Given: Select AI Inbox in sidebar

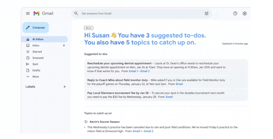Looking at the screenshot, I should tap(44, 39).
